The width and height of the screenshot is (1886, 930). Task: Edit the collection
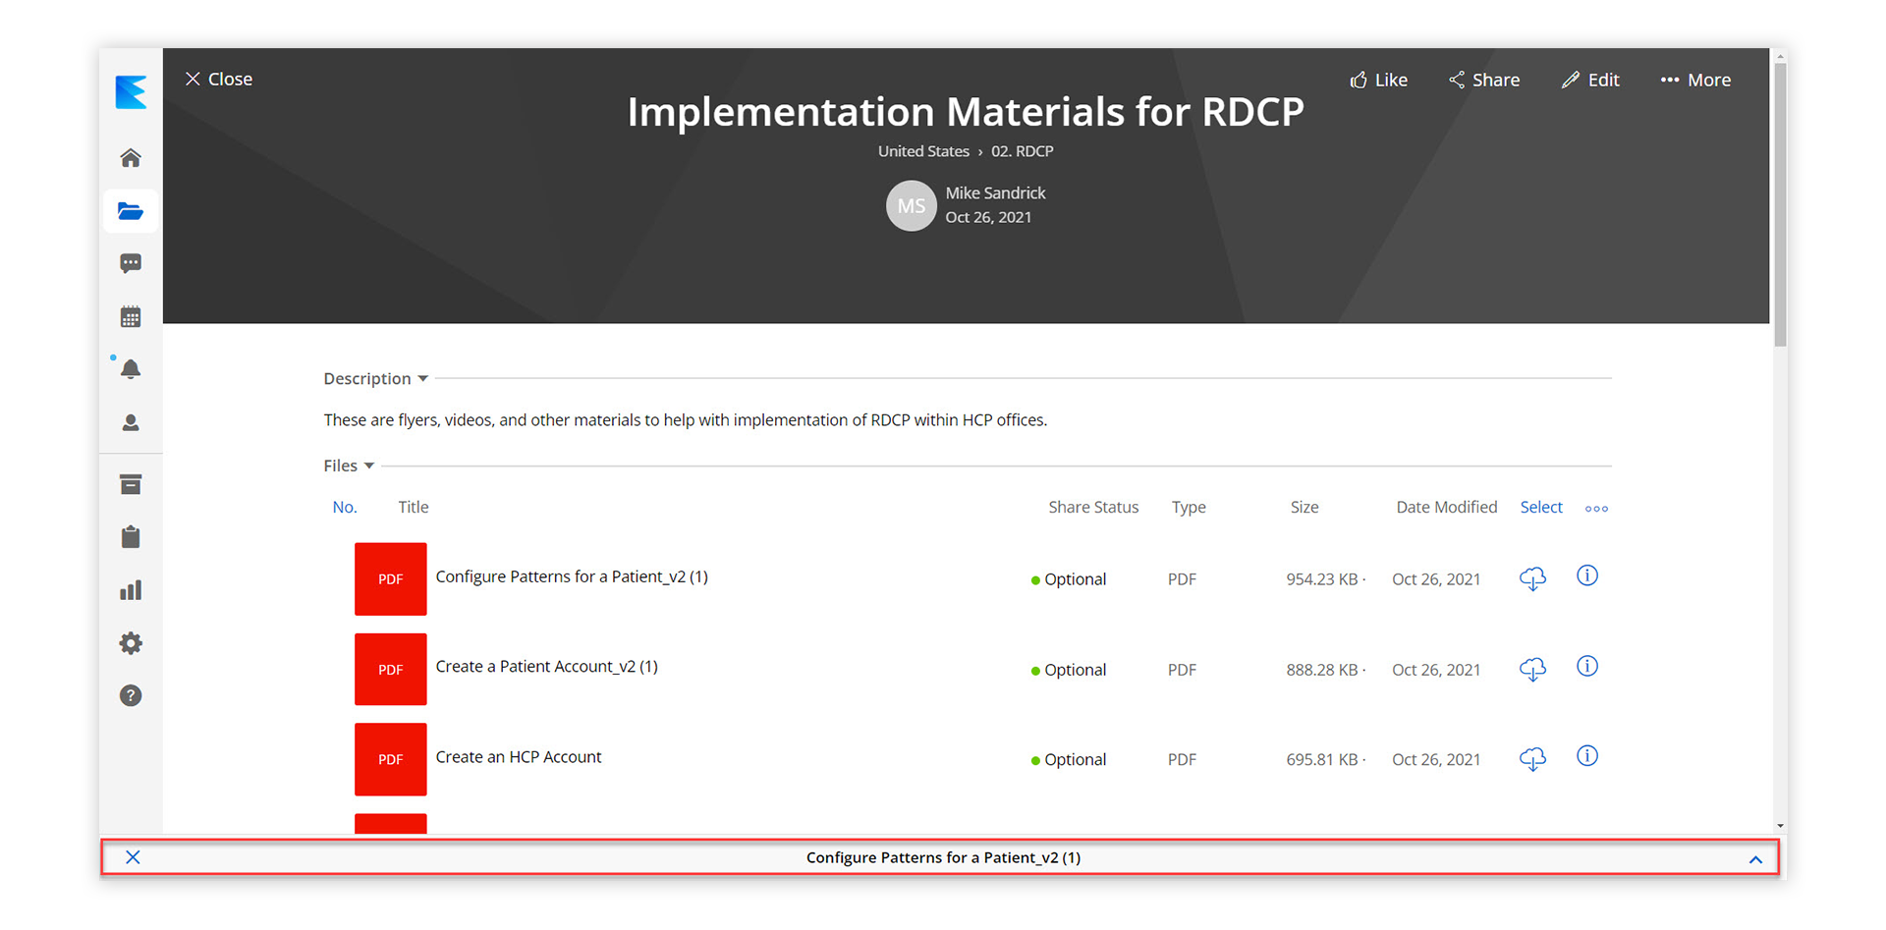click(x=1590, y=80)
